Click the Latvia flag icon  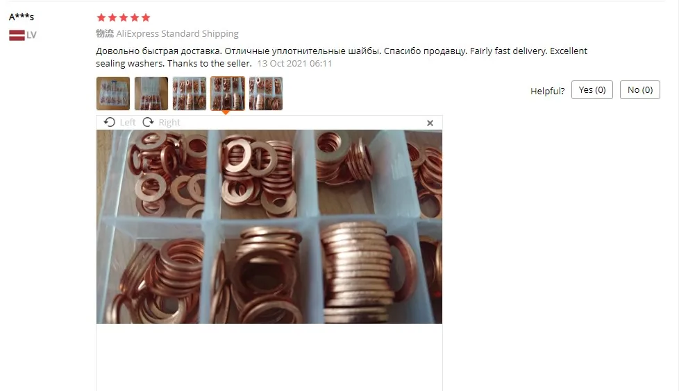[17, 35]
